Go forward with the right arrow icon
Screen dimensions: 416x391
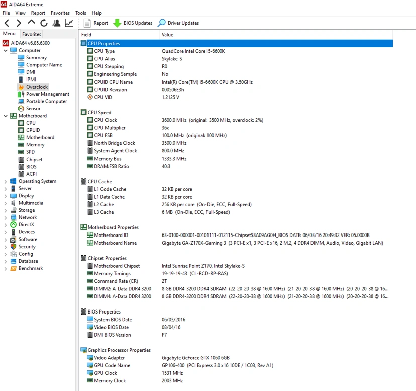[19, 23]
